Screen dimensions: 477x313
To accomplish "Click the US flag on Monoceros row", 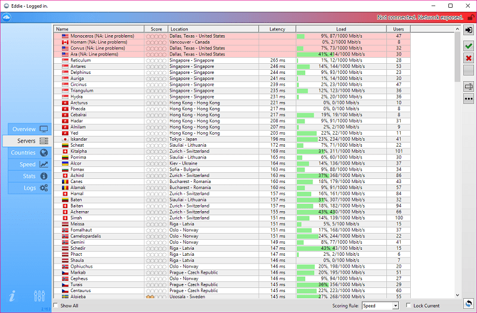I will (x=65, y=36).
